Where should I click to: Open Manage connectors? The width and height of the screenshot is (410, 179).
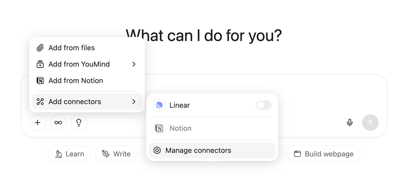coord(198,150)
